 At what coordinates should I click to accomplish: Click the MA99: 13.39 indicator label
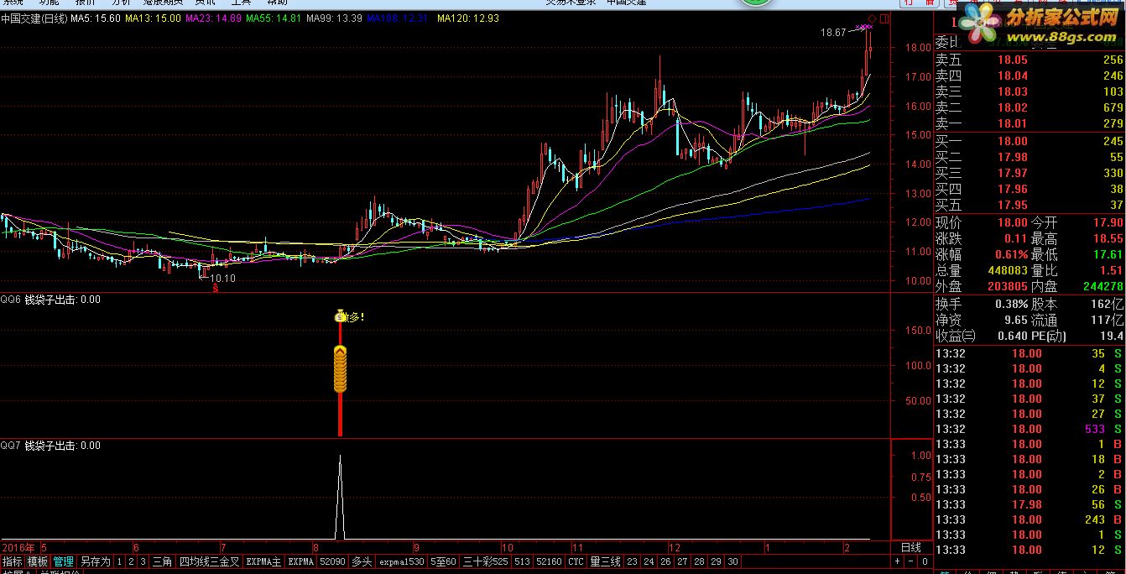click(334, 18)
